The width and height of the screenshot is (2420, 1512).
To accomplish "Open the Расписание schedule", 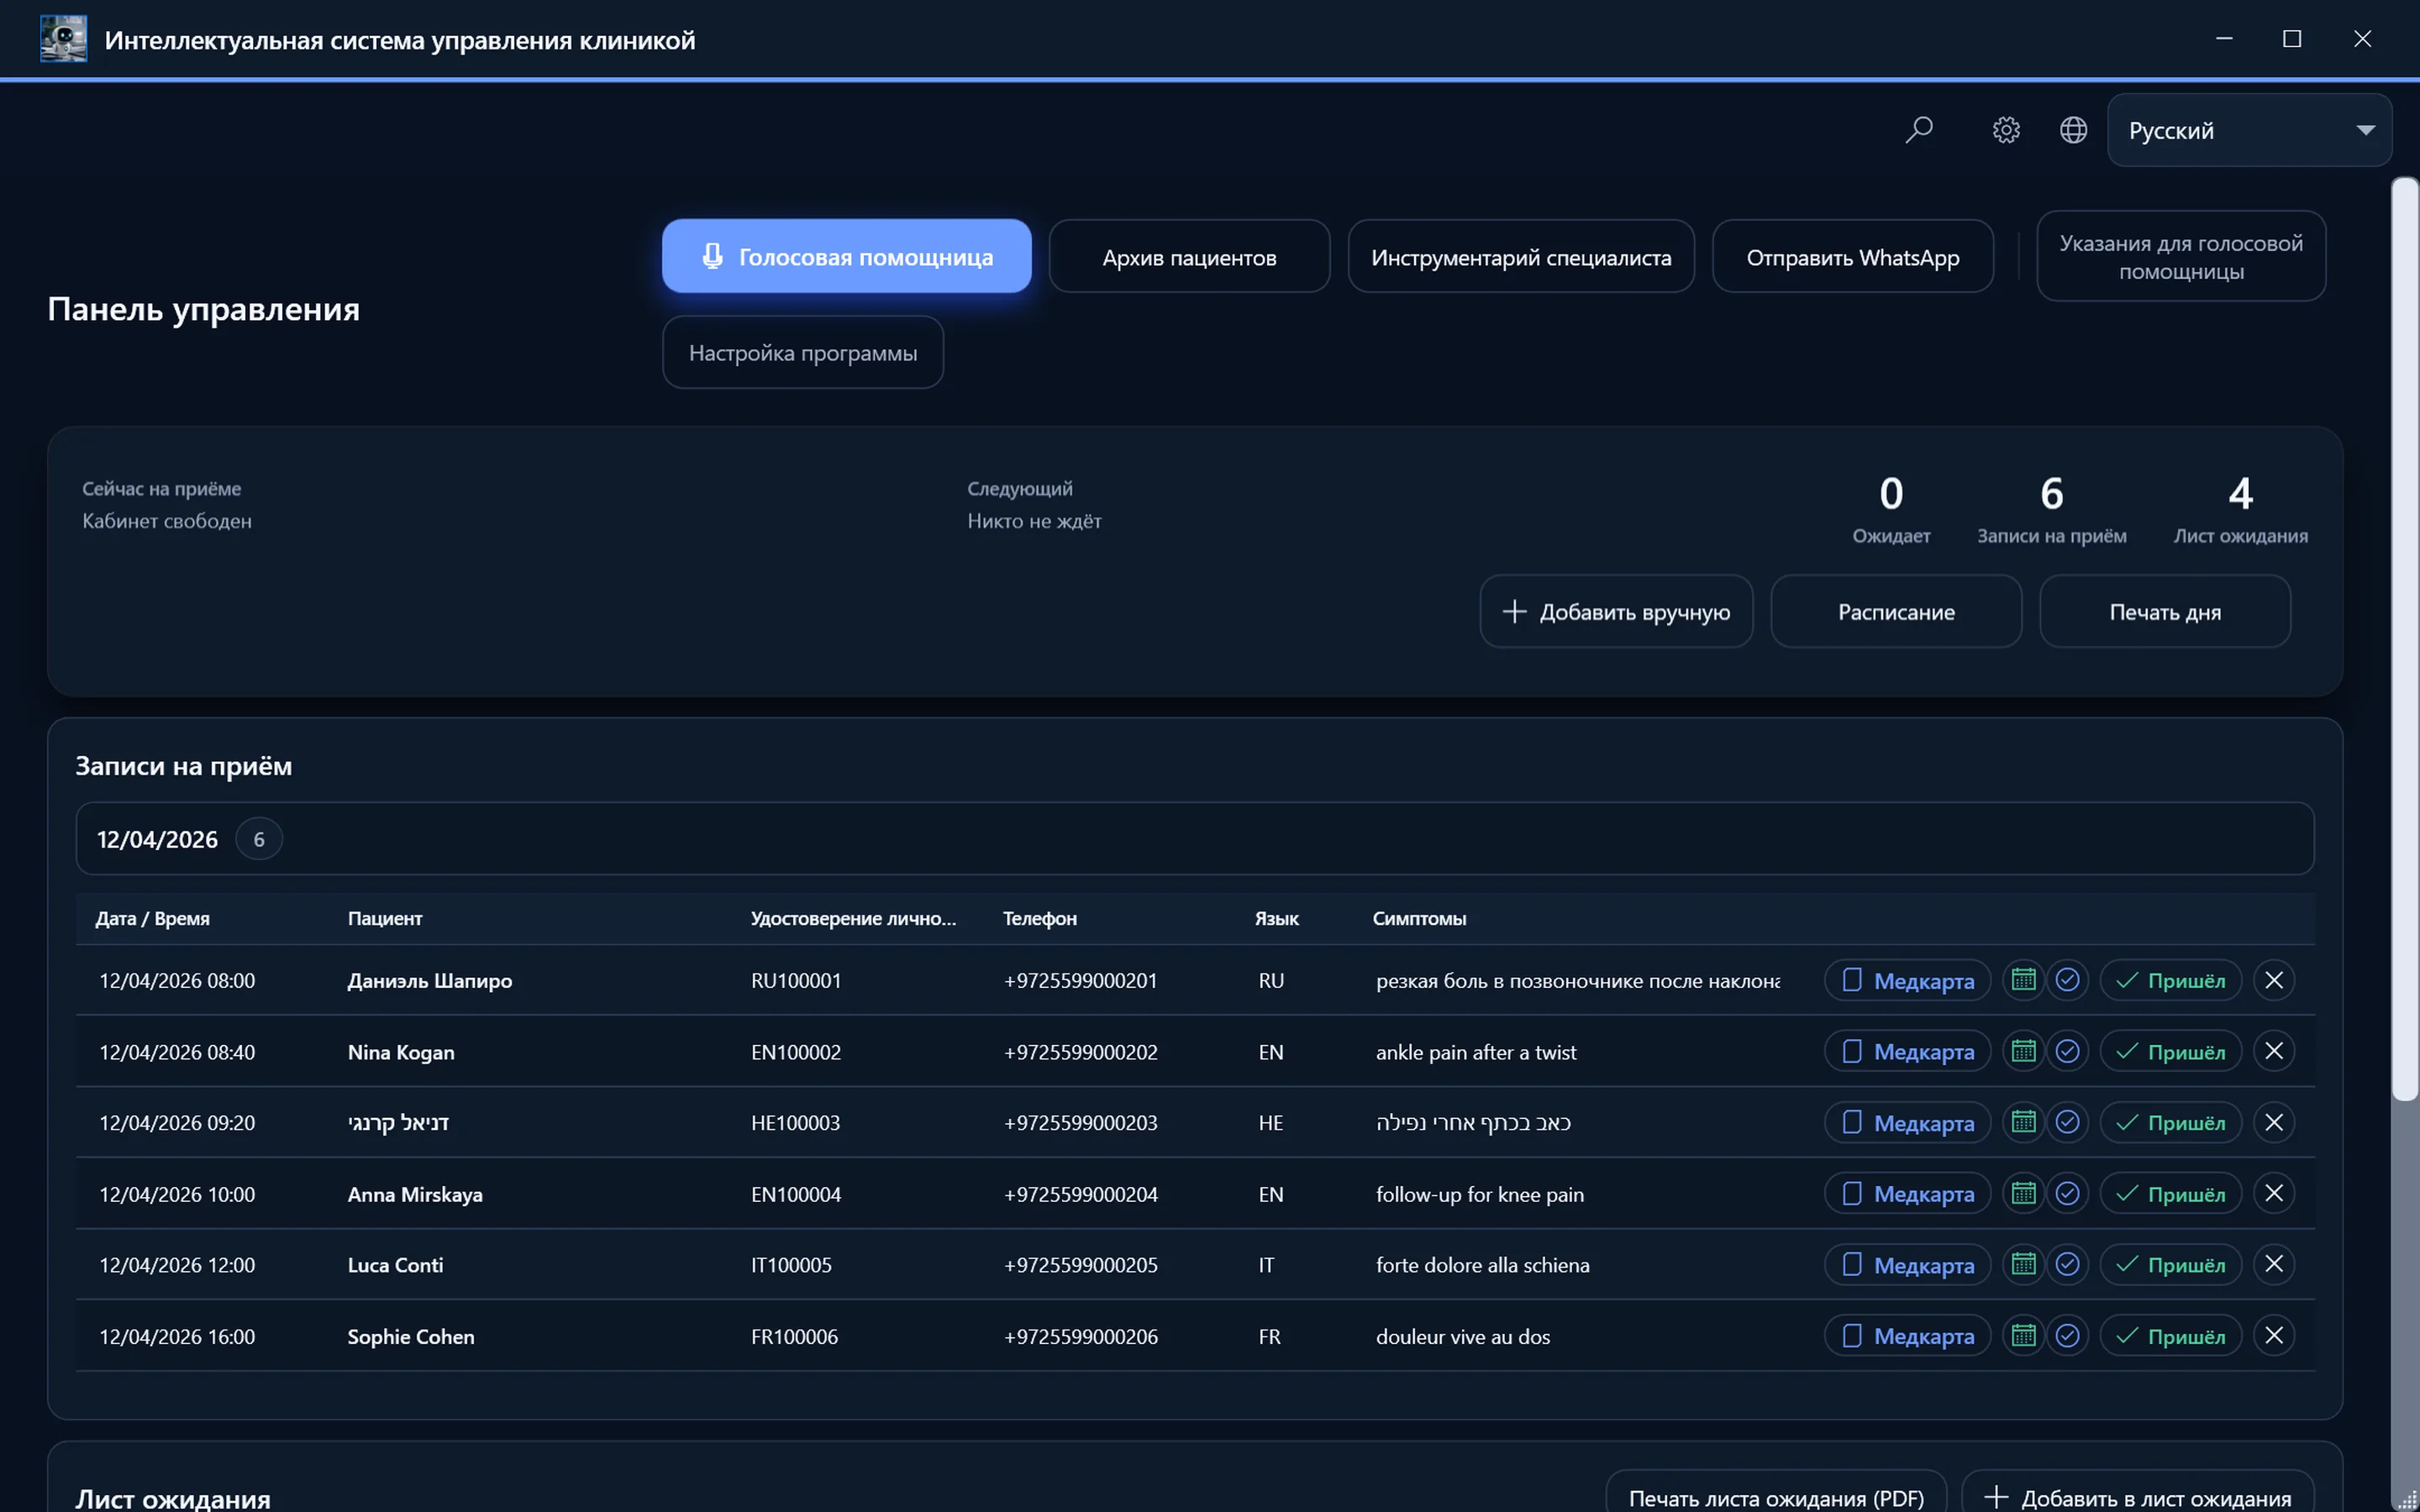I will coord(1896,611).
